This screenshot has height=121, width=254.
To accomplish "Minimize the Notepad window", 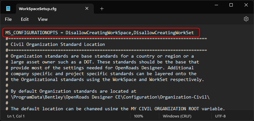I will 216,5.
